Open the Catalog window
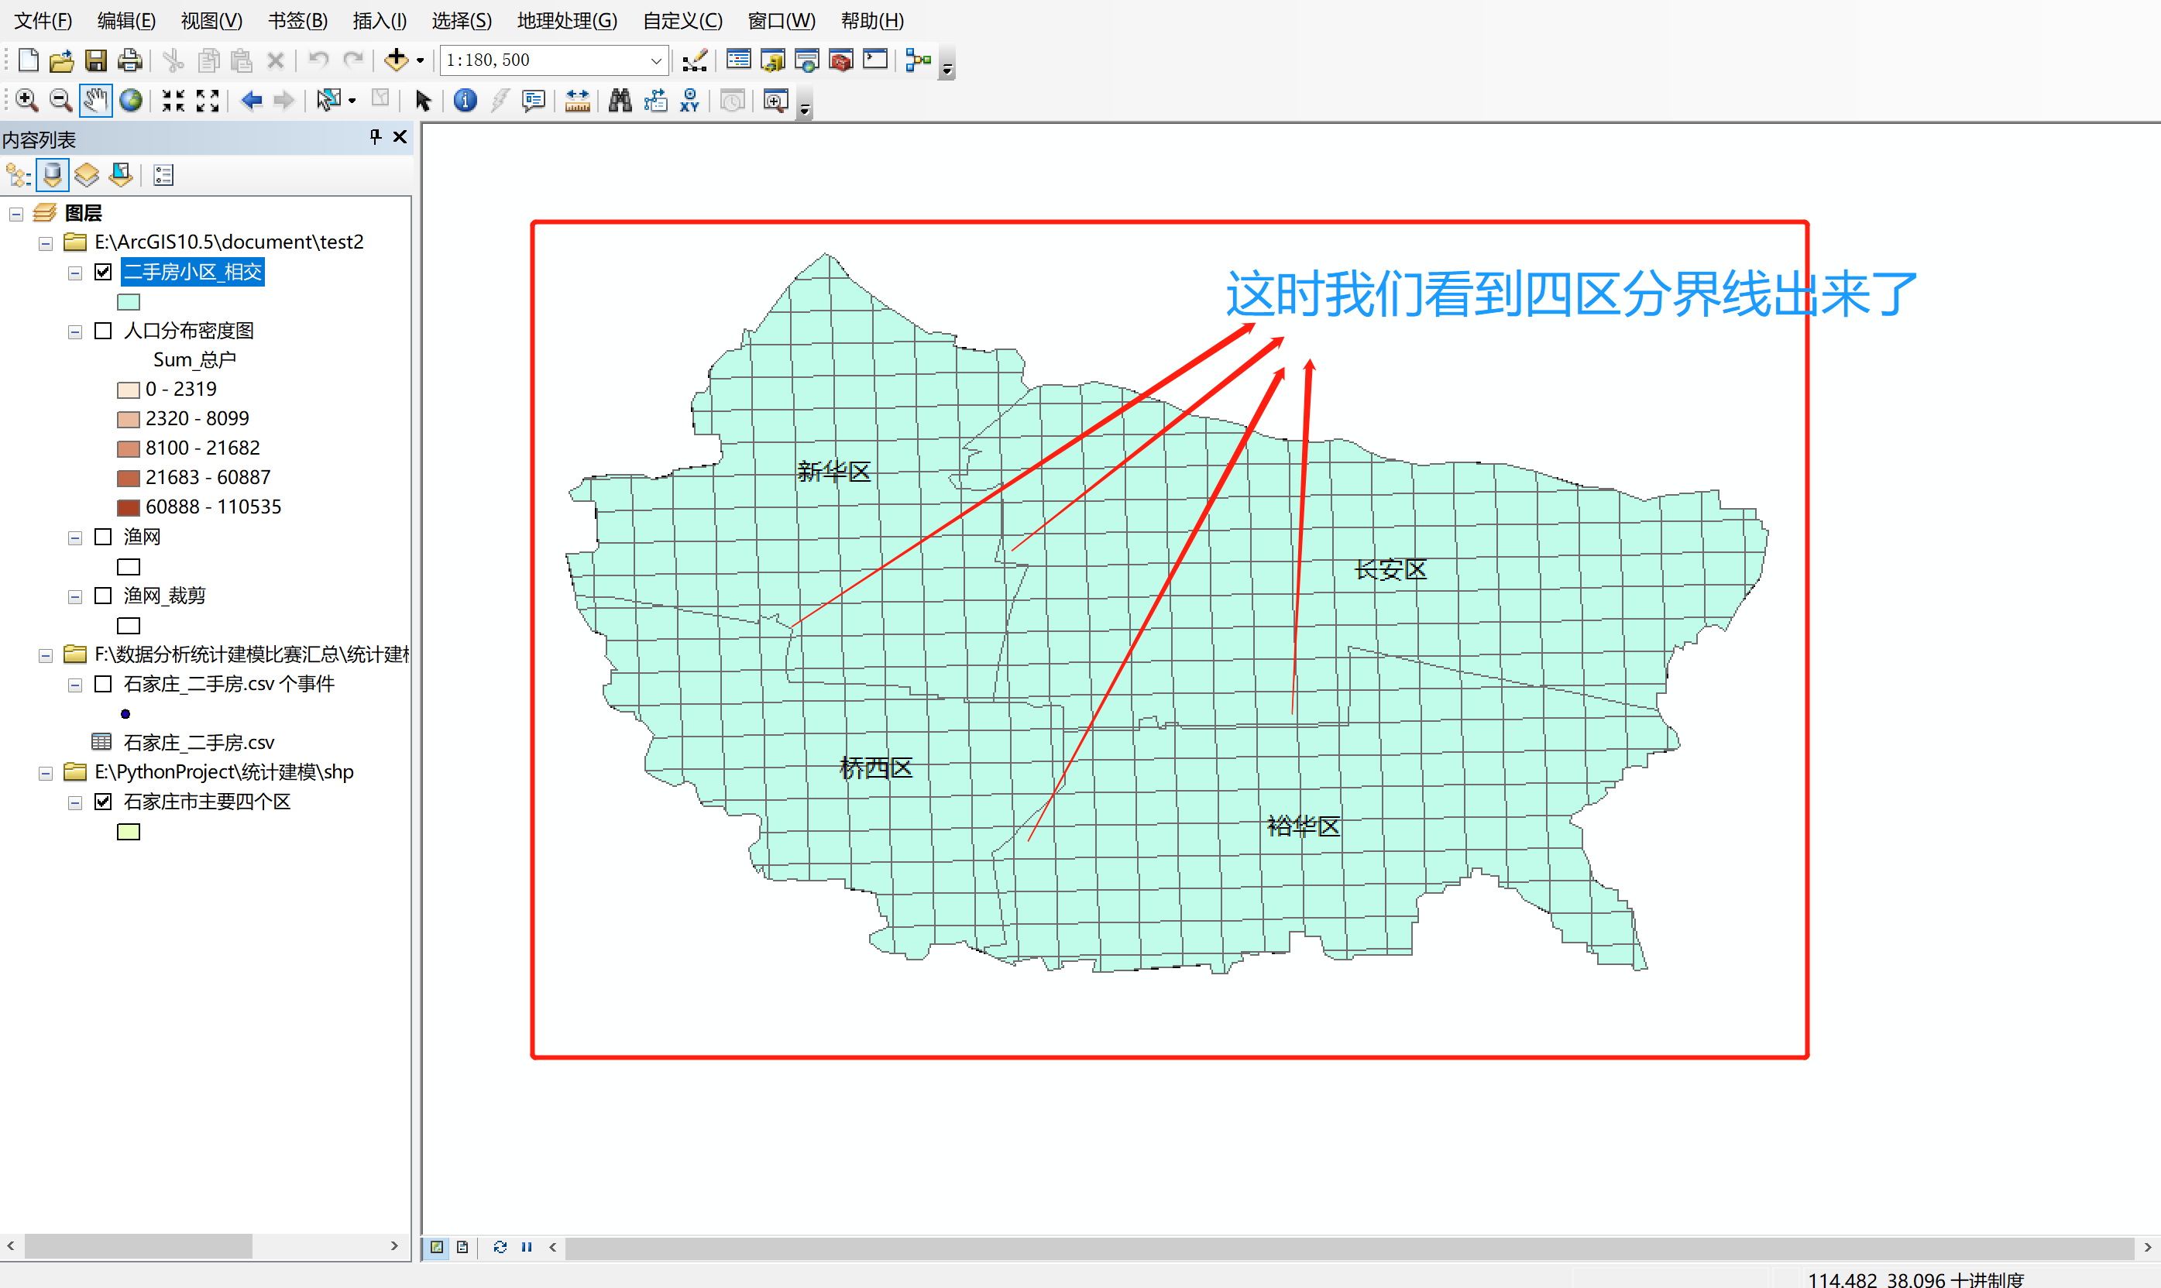Screen dimensions: 2161x1288 772,60
